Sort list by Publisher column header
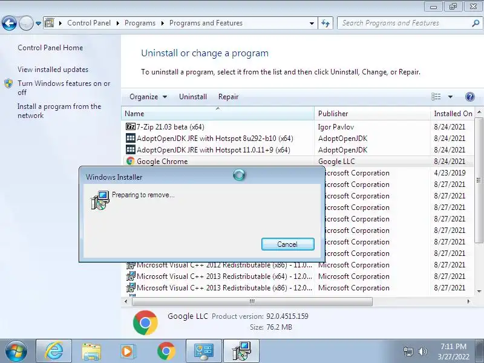 [372, 114]
